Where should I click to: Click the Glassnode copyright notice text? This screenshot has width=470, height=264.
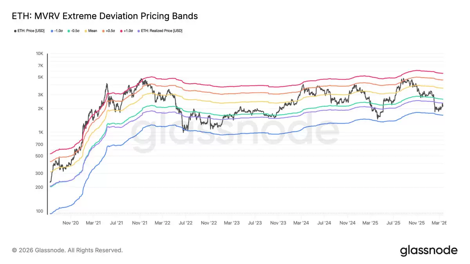click(67, 250)
